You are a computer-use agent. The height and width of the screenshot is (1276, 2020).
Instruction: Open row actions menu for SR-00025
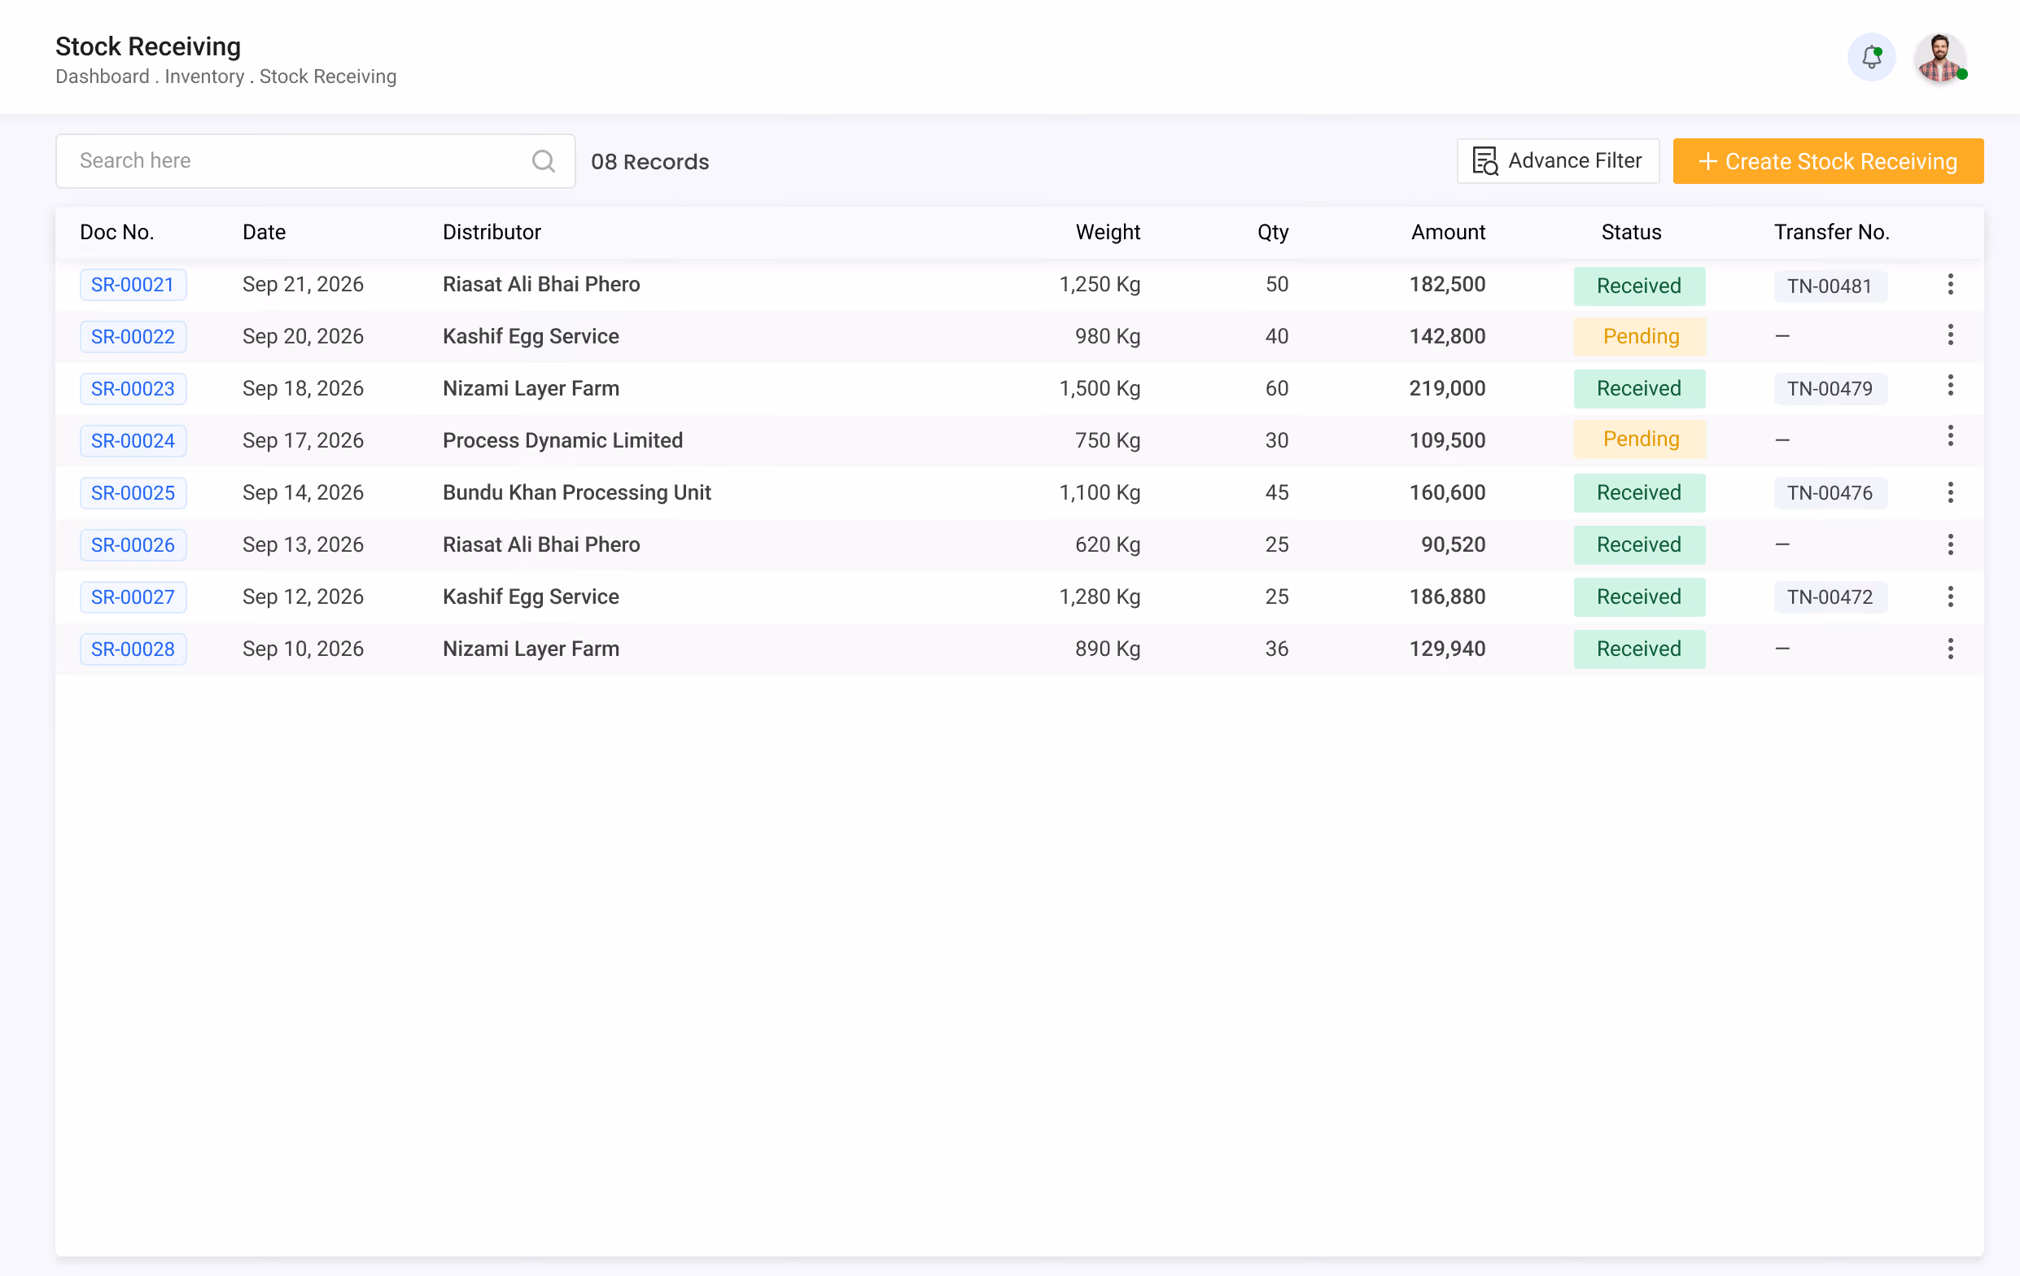[1950, 492]
